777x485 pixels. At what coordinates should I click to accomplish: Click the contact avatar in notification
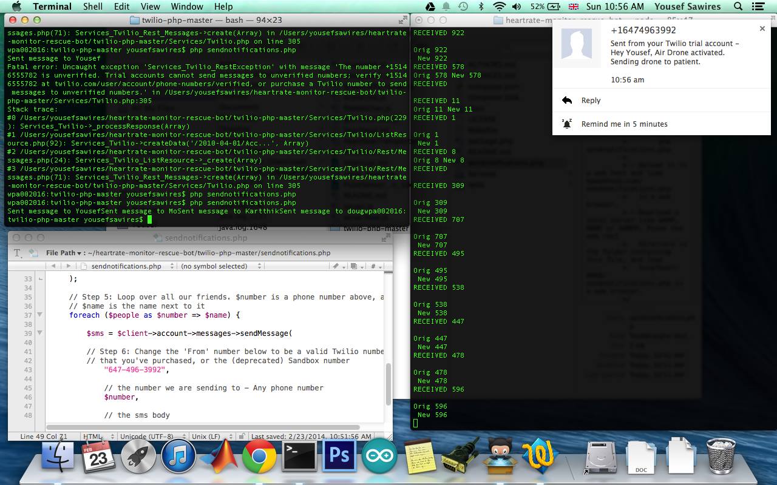(x=577, y=43)
